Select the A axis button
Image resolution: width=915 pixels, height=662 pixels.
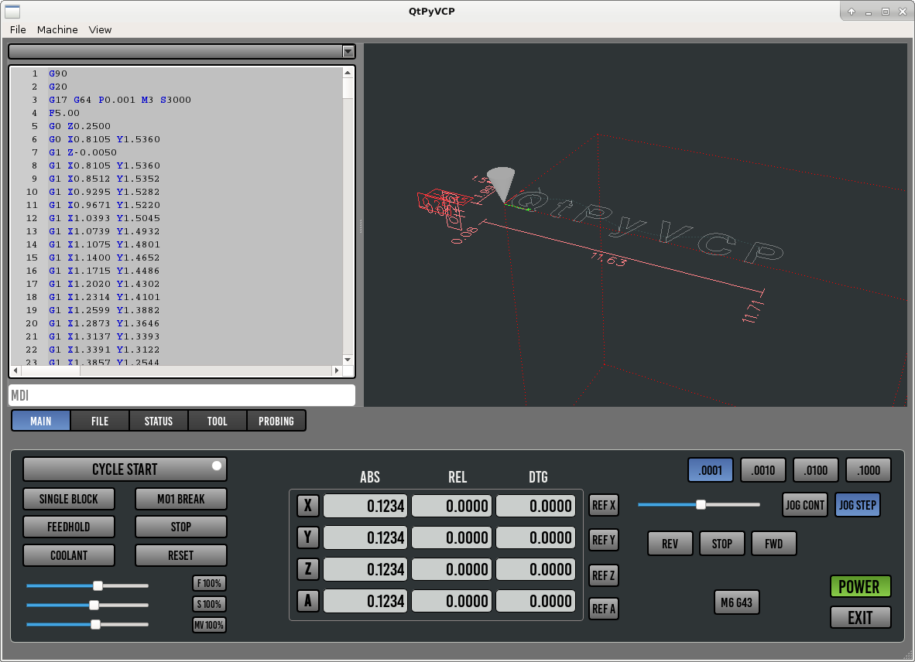click(308, 600)
